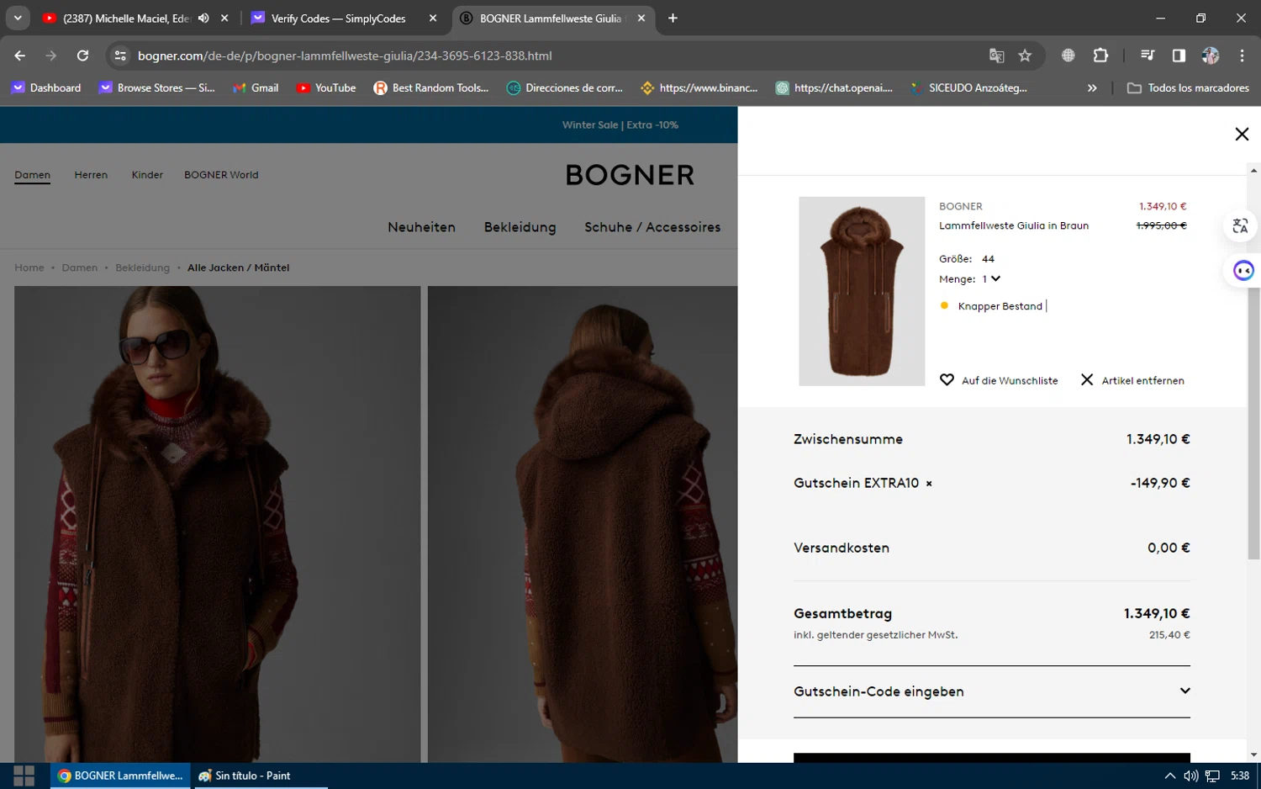Viewport: 1261px width, 789px height.
Task: Open the vest thumbnail in cart
Action: click(x=862, y=291)
